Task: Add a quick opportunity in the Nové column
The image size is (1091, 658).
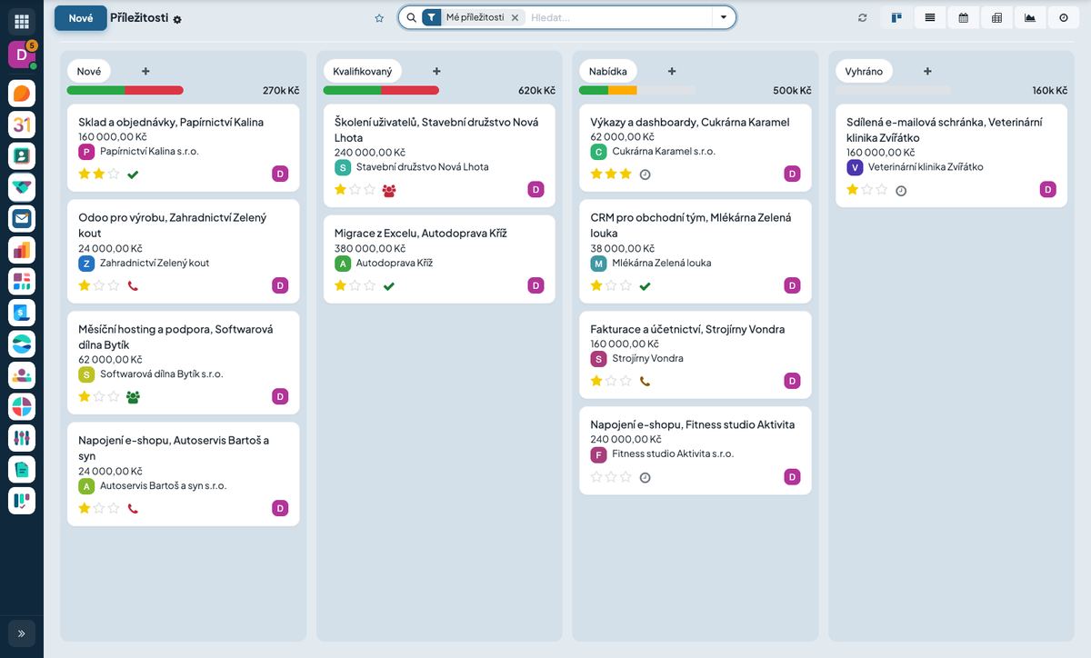Action: click(x=145, y=71)
